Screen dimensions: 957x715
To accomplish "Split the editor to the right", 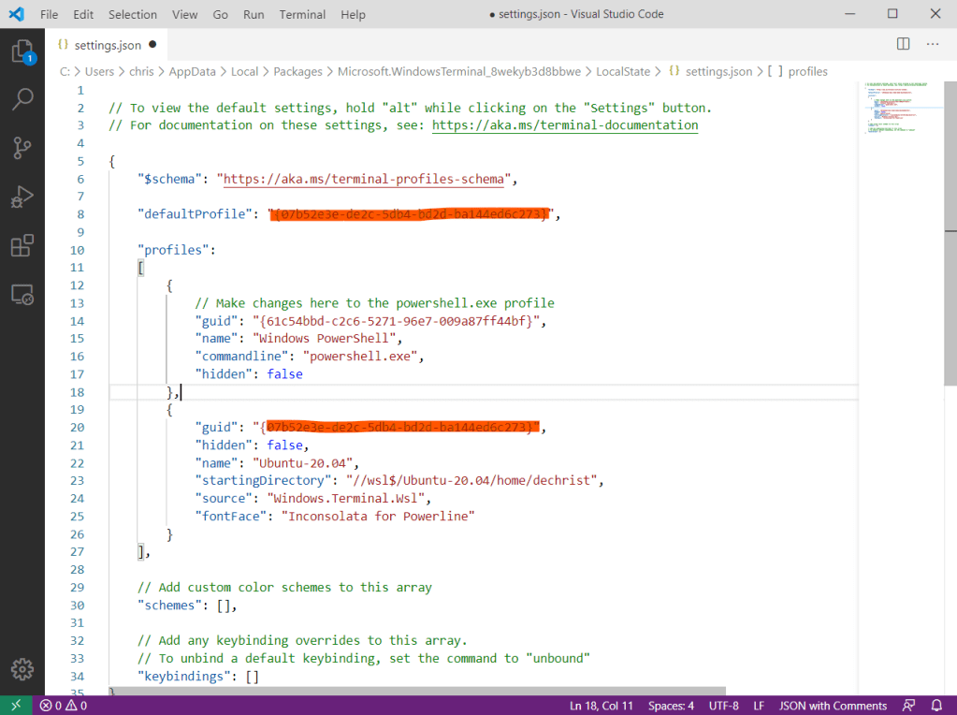I will (x=903, y=44).
